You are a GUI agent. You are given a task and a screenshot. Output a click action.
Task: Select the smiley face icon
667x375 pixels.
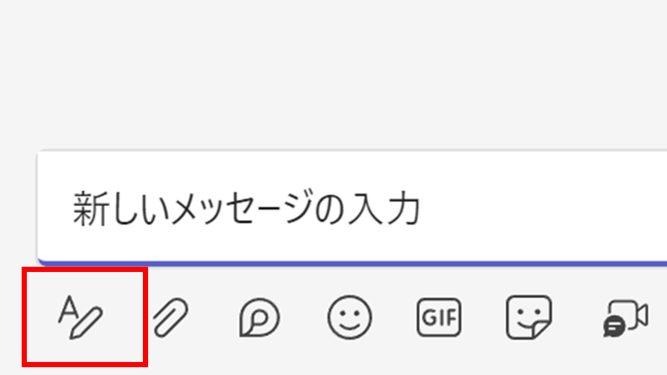(x=349, y=318)
